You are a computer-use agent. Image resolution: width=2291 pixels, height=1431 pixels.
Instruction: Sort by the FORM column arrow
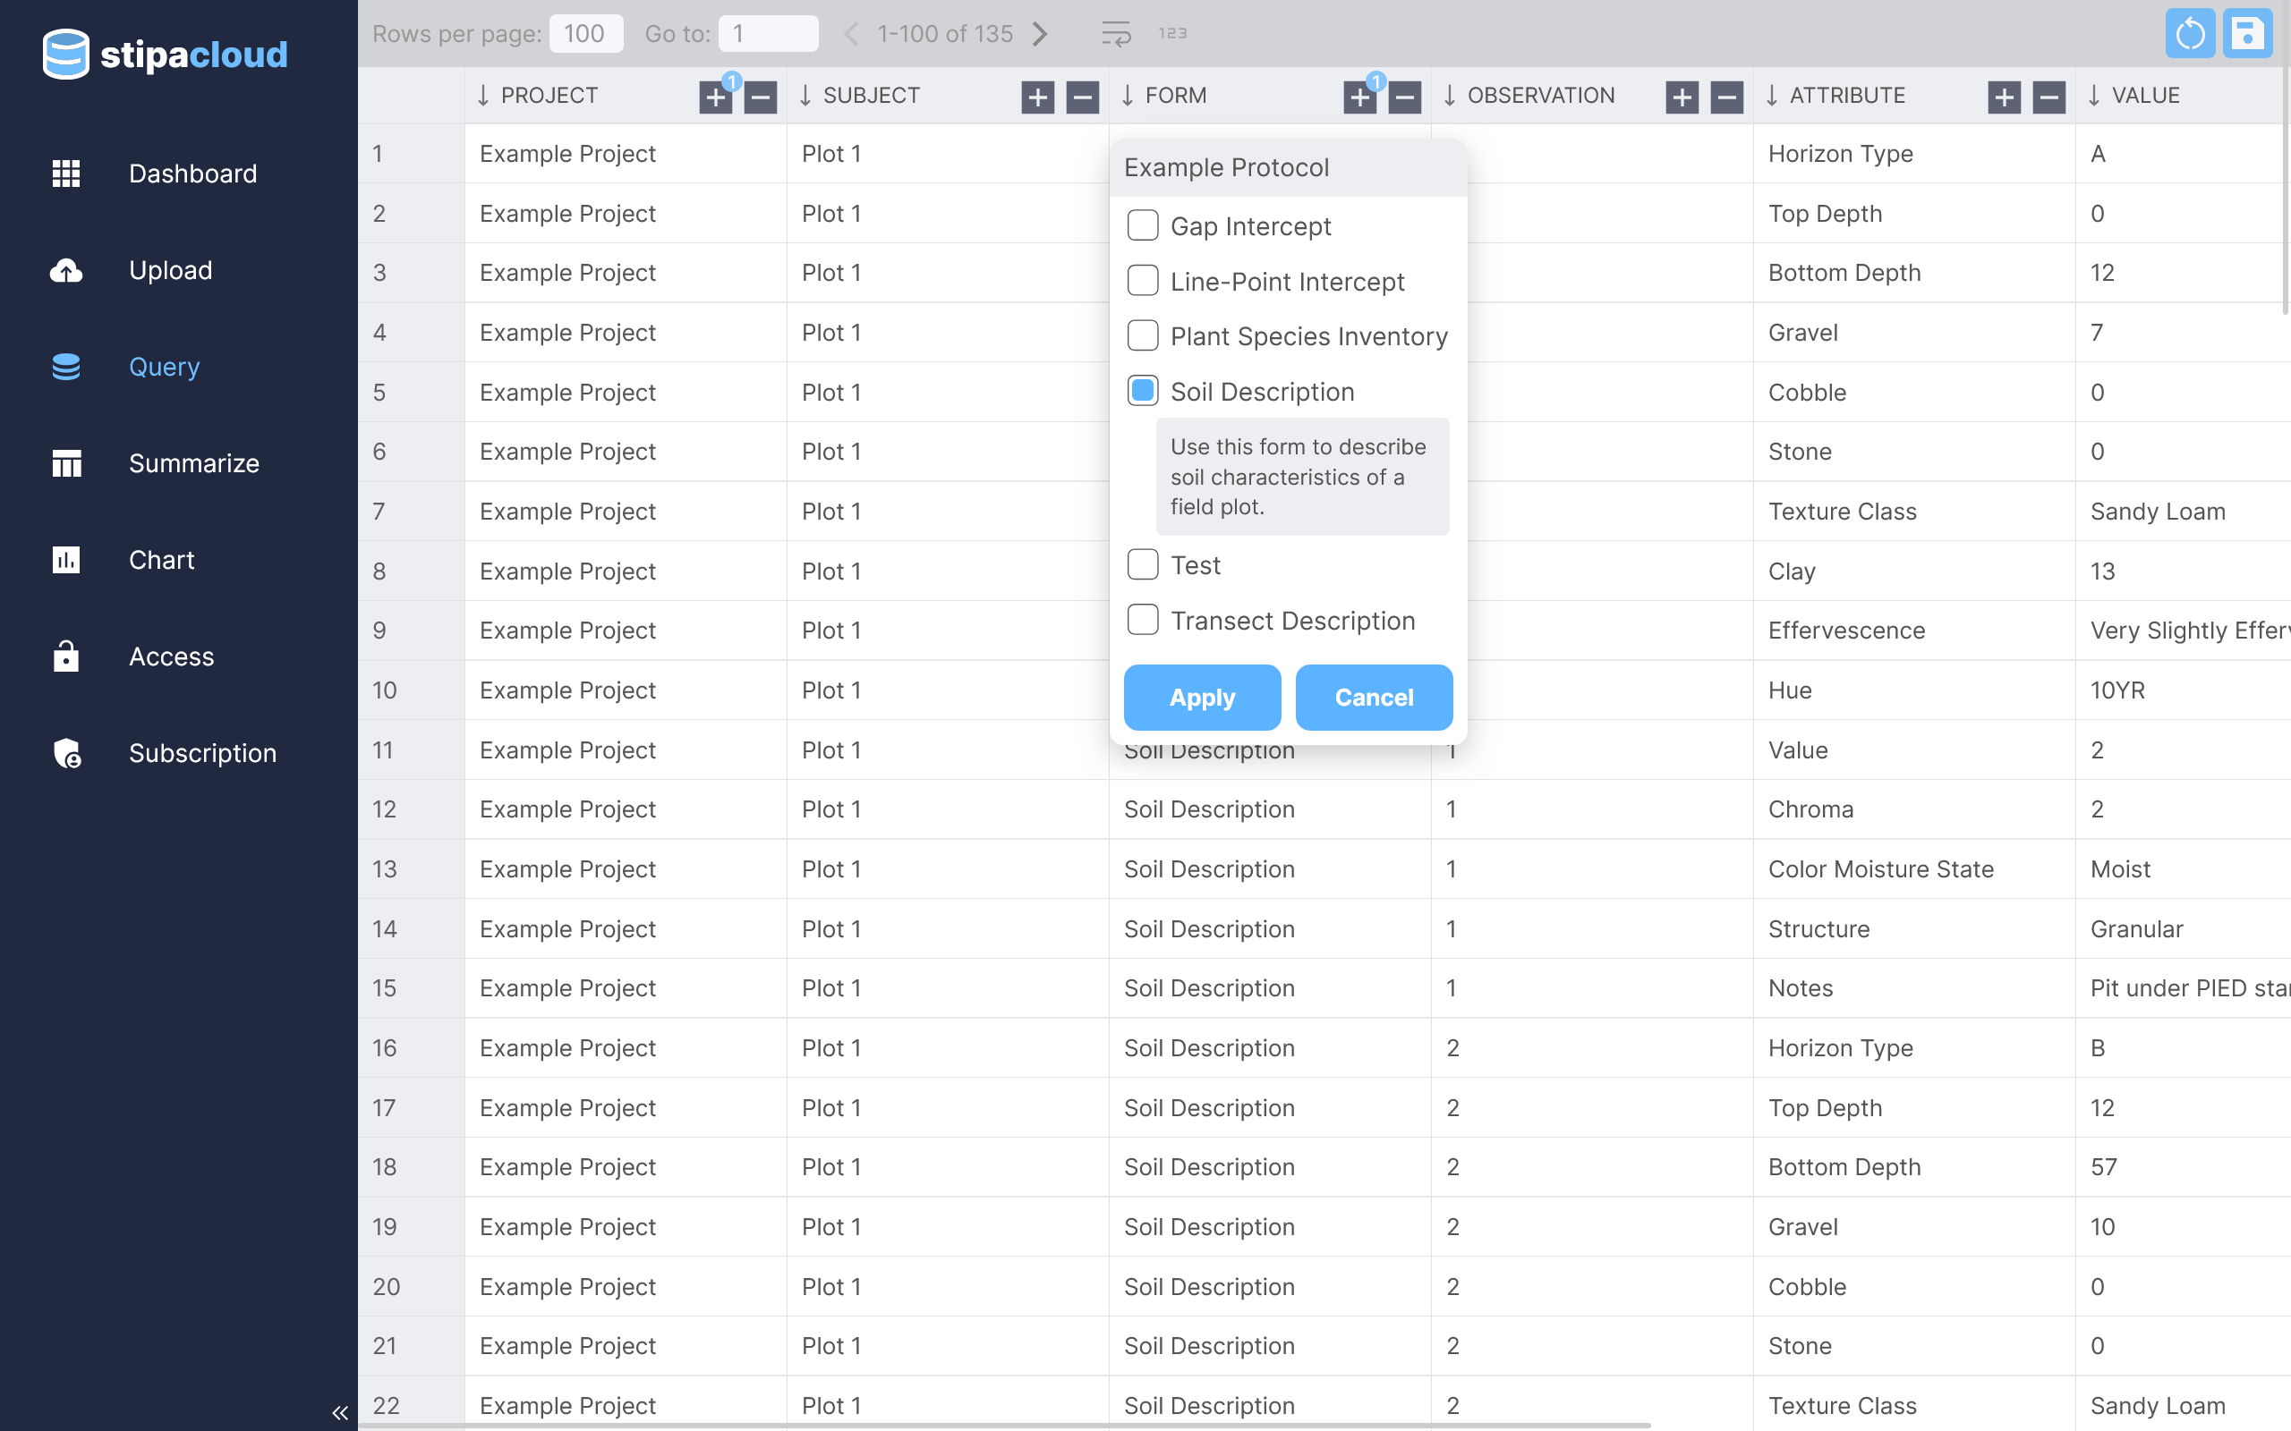coord(1127,96)
